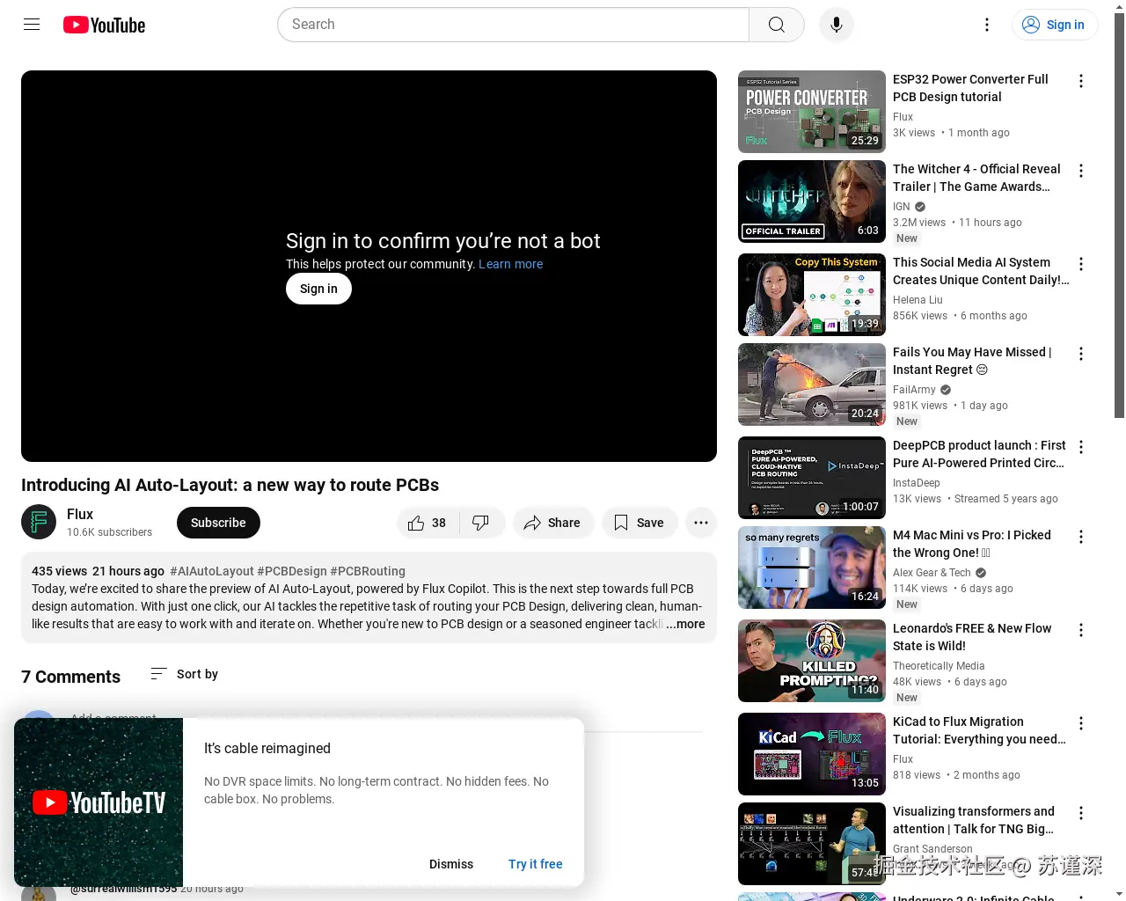Viewport: 1126px width, 901px height.
Task: Open 'so many regrets' Mac Mini thumbnail
Action: 812,568
